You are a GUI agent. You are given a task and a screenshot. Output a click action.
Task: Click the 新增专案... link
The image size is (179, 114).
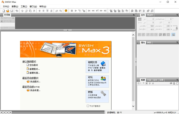(35, 73)
